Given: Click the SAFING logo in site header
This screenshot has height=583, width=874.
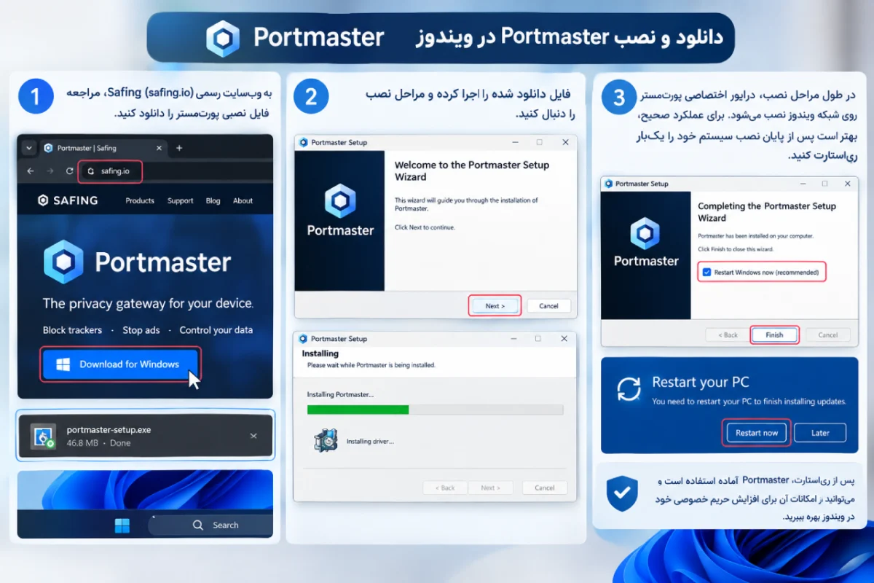Looking at the screenshot, I should [68, 200].
